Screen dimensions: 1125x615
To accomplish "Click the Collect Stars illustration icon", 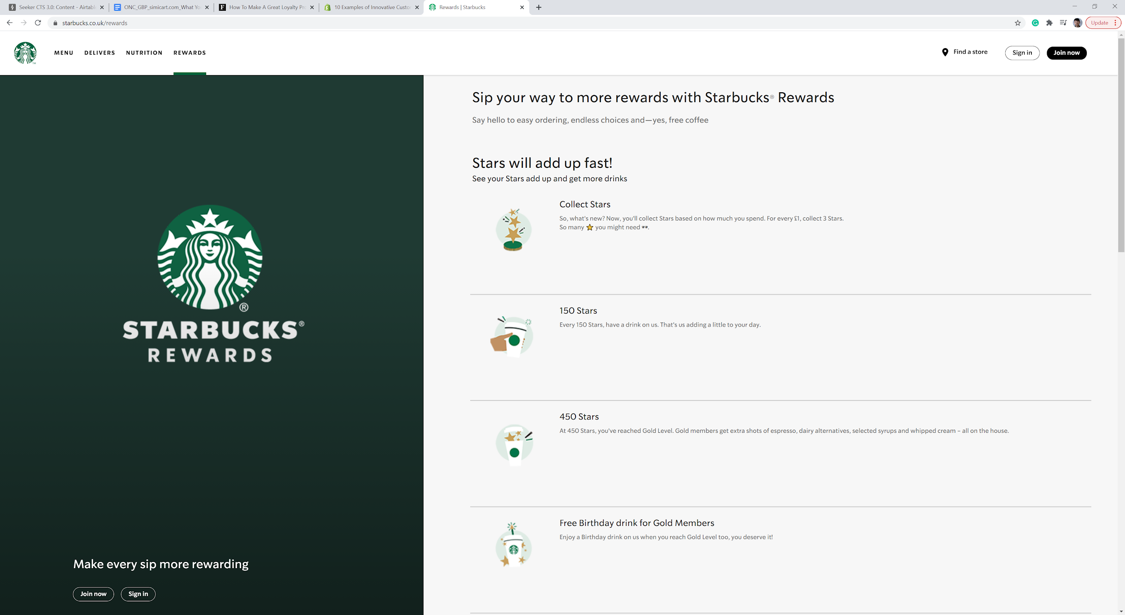I will click(513, 229).
